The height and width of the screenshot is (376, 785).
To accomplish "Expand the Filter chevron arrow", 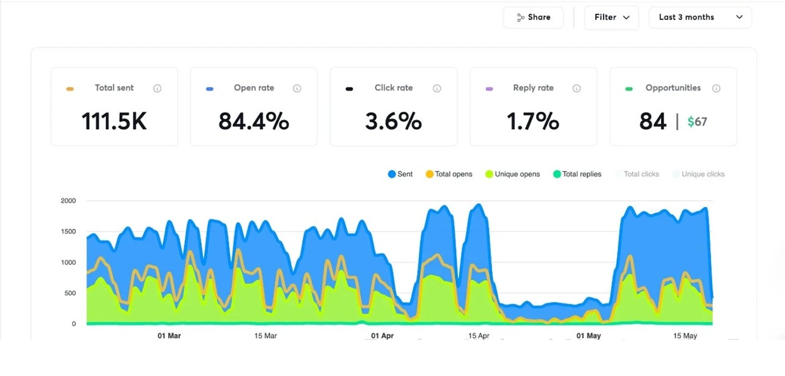I will 626,18.
